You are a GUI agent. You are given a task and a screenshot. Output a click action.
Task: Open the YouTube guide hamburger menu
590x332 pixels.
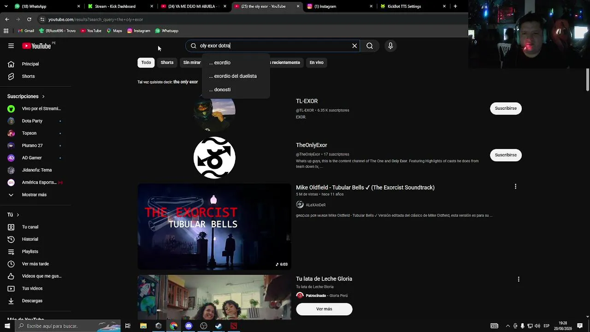(11, 46)
